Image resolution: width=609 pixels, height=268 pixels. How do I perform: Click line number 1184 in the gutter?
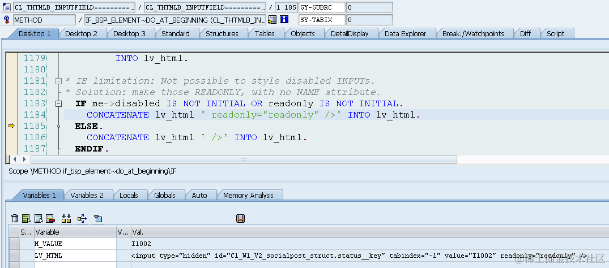point(35,115)
